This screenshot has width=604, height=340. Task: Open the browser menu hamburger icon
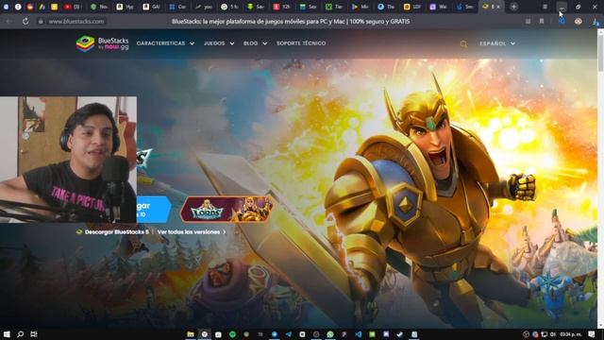(545, 7)
